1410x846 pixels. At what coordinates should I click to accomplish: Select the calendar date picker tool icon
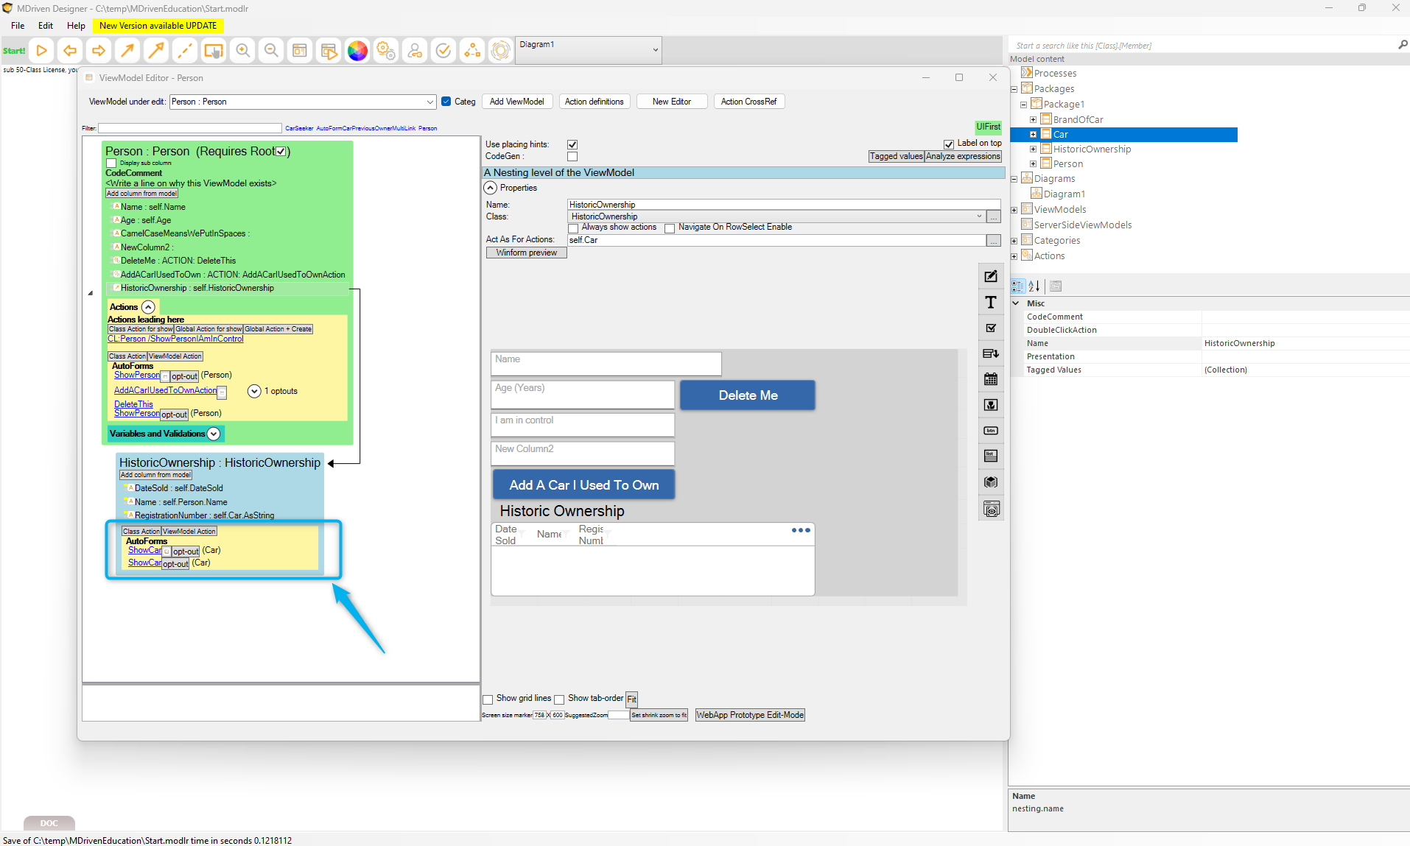tap(991, 379)
